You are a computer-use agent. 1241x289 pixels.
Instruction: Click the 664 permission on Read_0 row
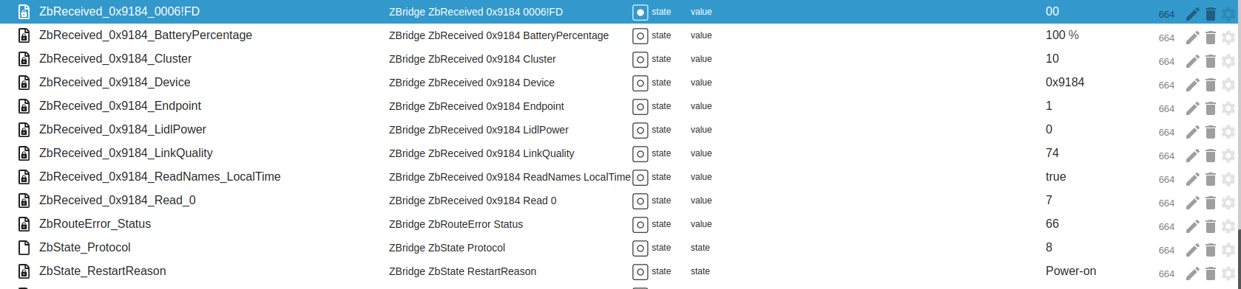(x=1166, y=203)
